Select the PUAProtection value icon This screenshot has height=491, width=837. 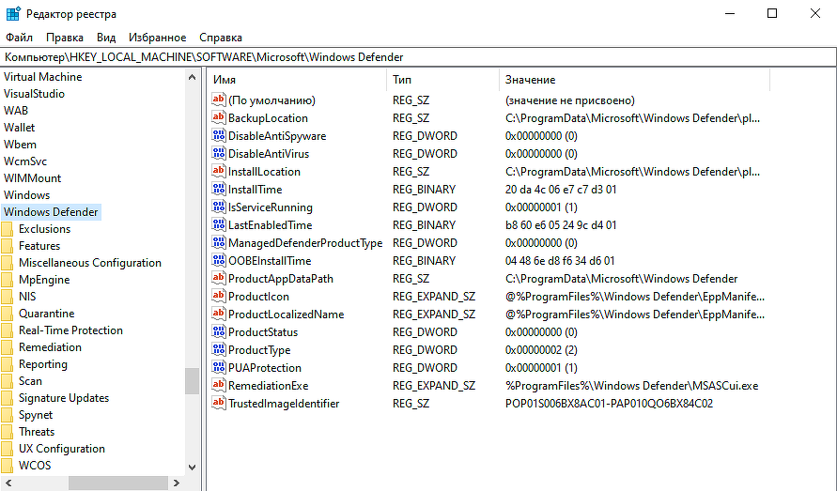(x=219, y=368)
